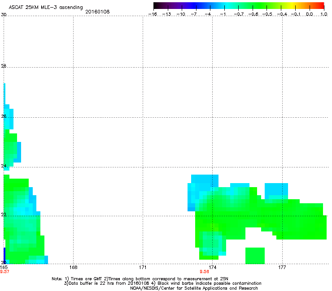The image size is (332, 291).
Task: Click longitude label 177
Action: point(282,267)
